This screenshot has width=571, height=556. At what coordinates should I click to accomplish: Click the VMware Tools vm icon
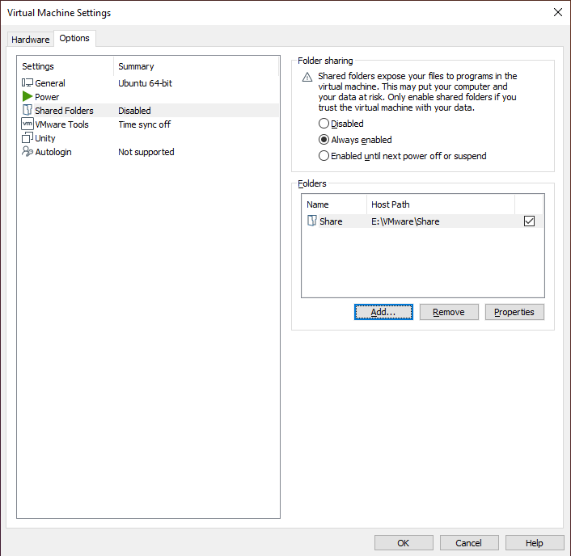(27, 124)
